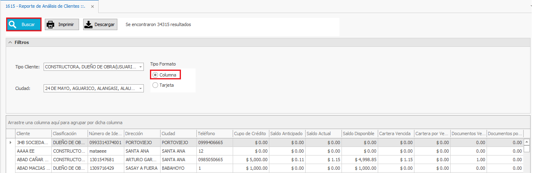Click the download icon on Descargar
The height and width of the screenshot is (173, 533).
[88, 24]
